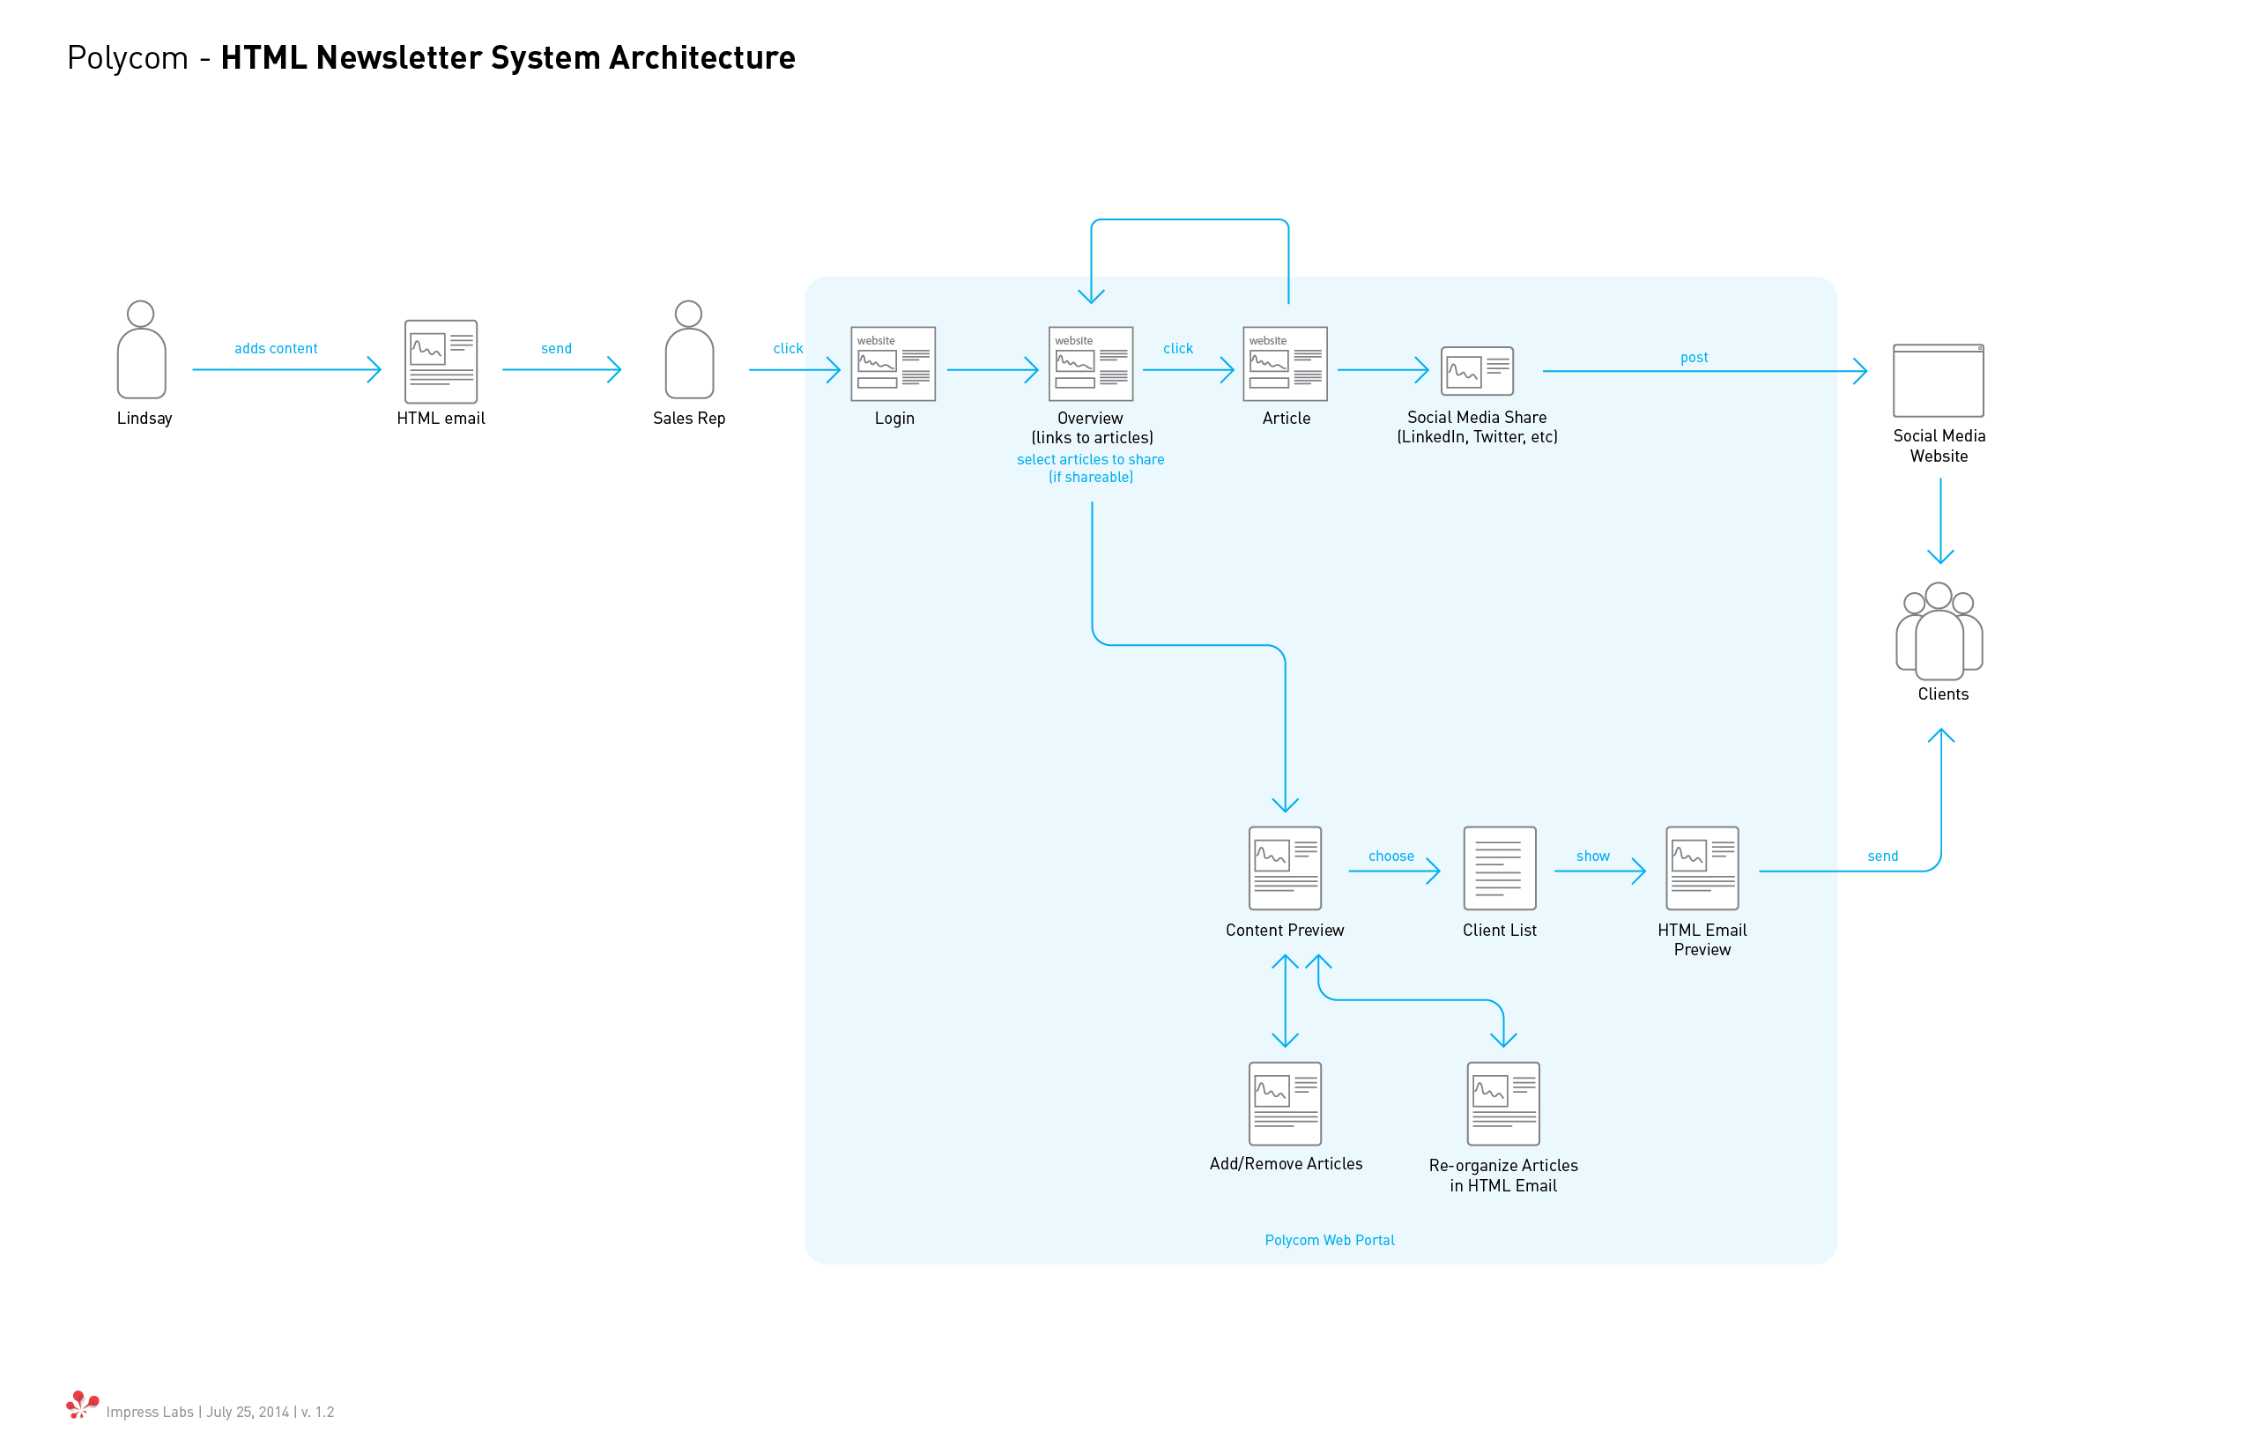
Task: Select the Social Media Website browser icon
Action: click(1939, 381)
